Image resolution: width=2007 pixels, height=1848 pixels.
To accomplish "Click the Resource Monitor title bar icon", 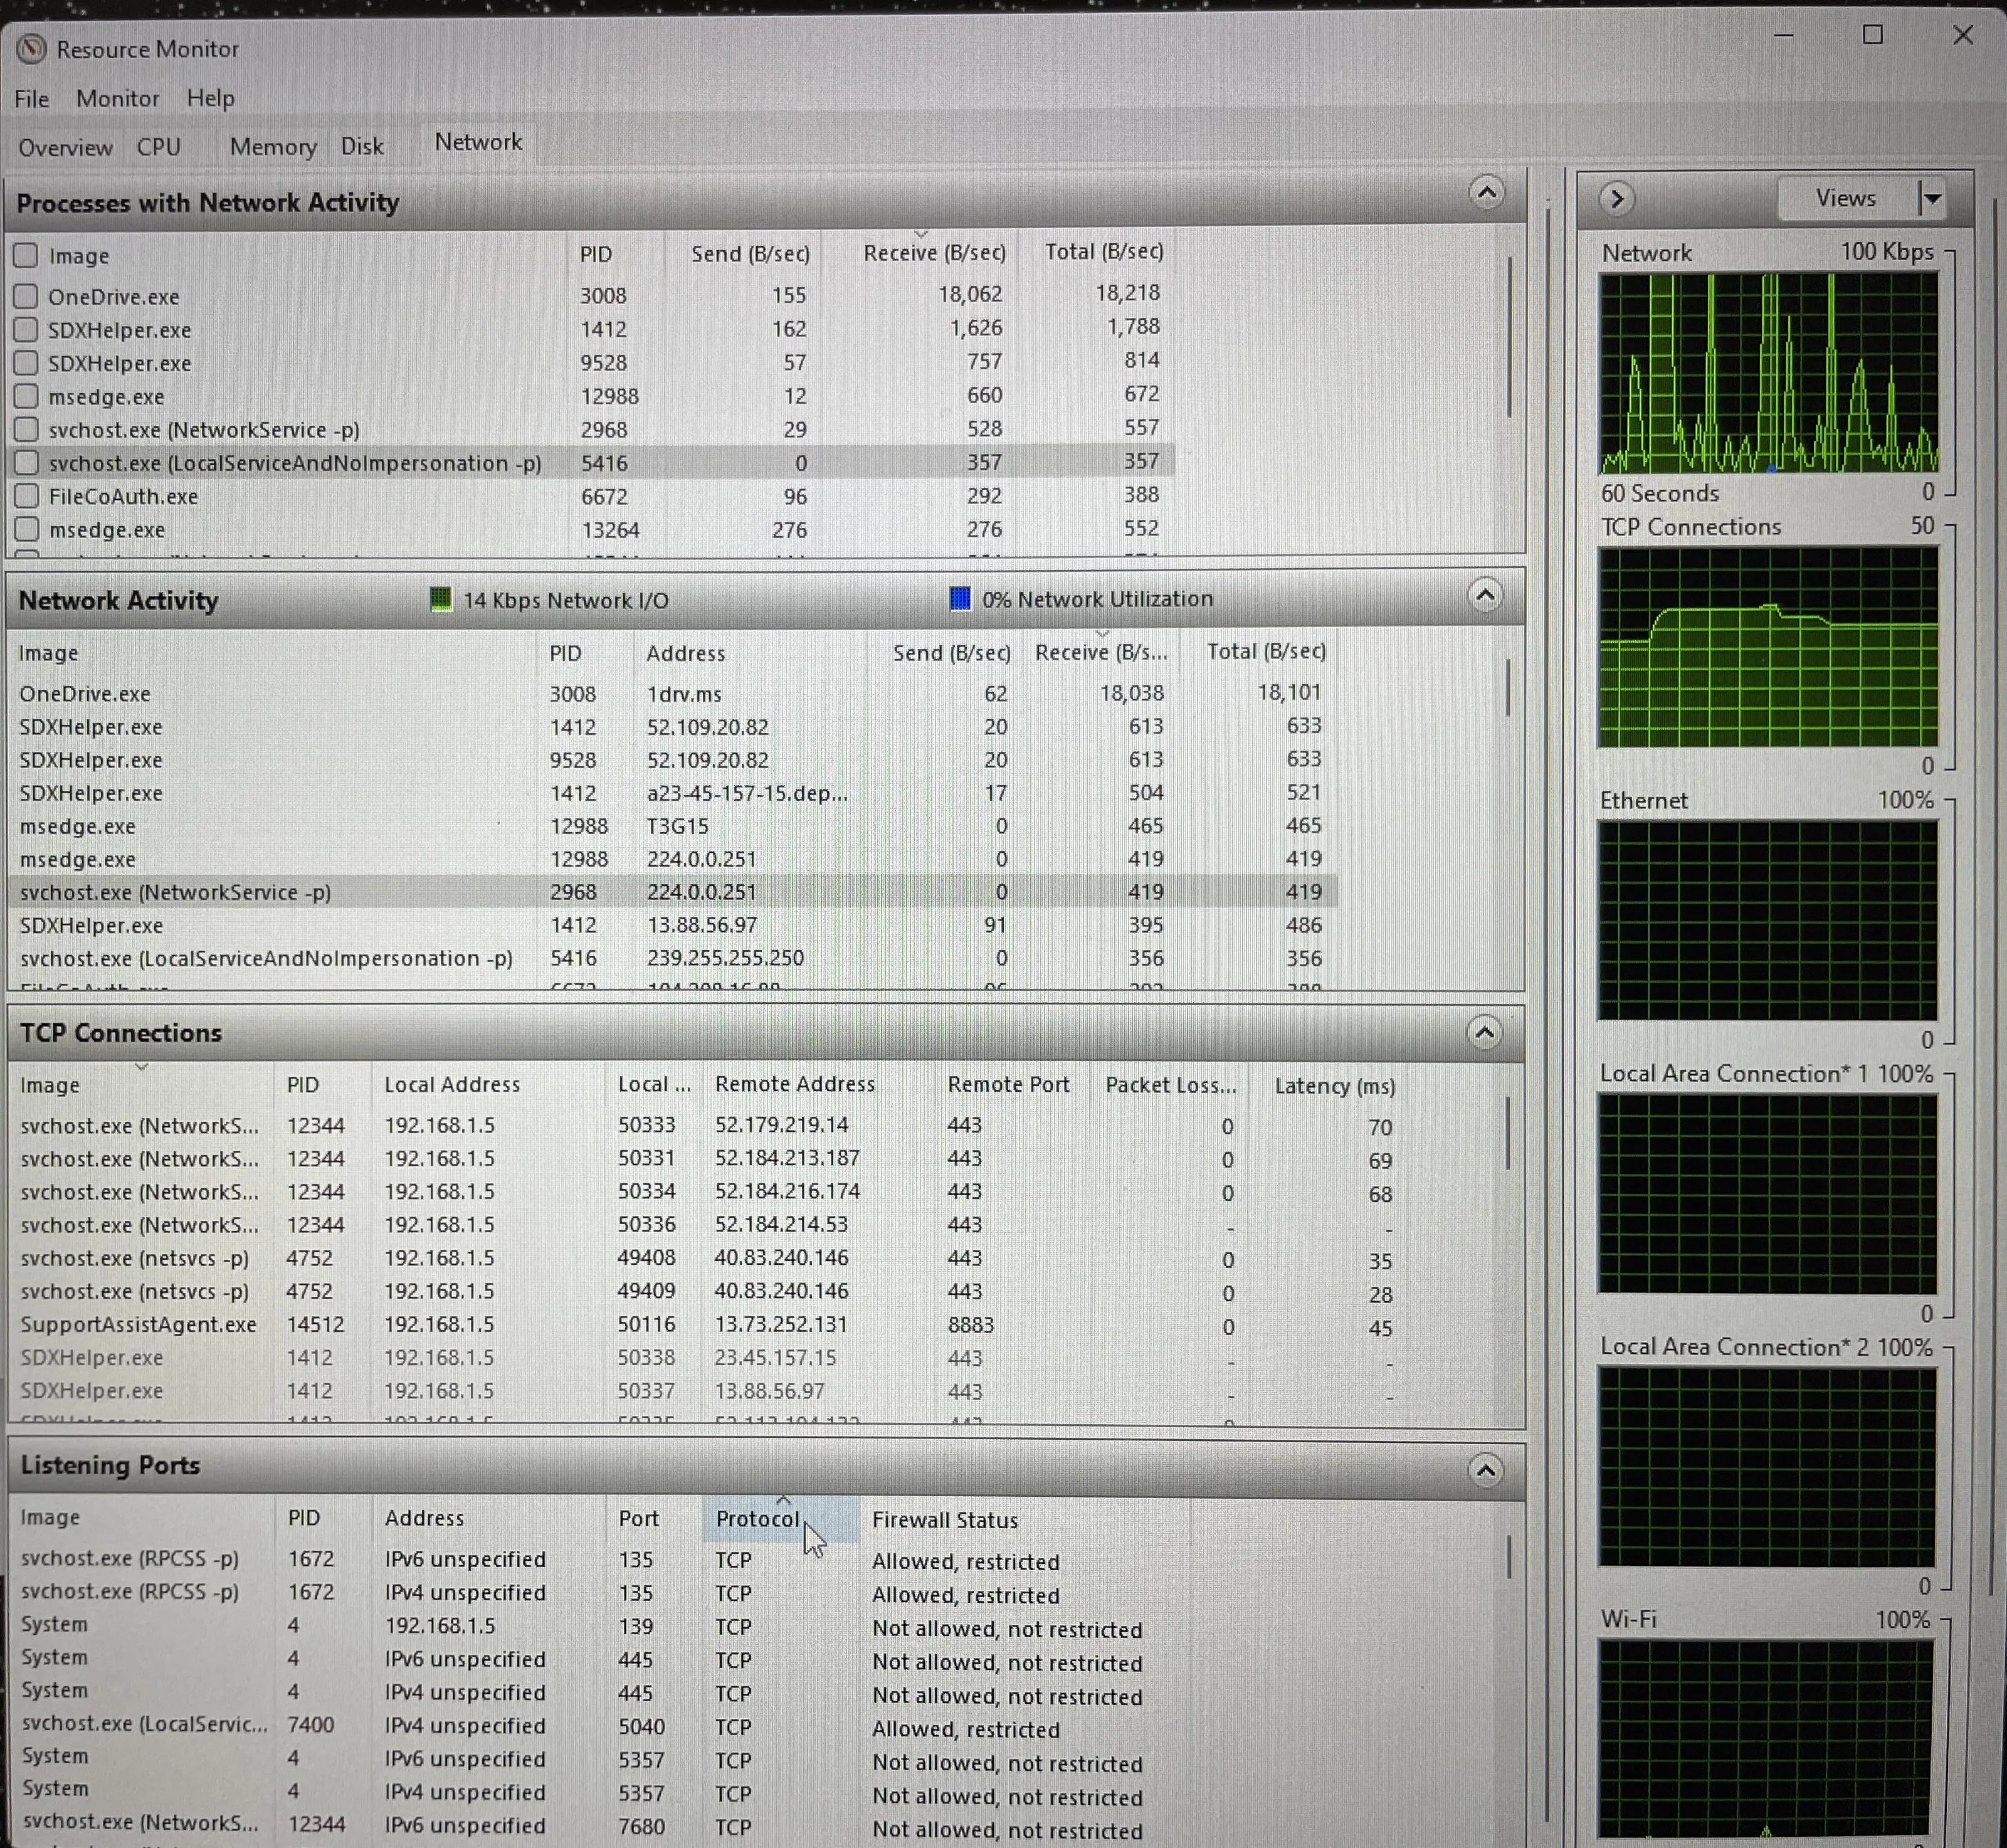I will (33, 48).
